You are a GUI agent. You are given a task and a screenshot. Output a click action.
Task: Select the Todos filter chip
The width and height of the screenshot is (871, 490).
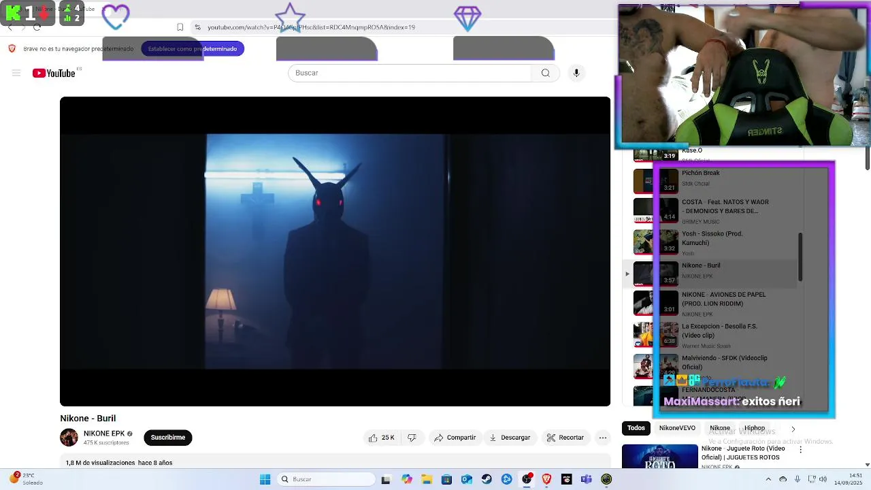(x=636, y=428)
